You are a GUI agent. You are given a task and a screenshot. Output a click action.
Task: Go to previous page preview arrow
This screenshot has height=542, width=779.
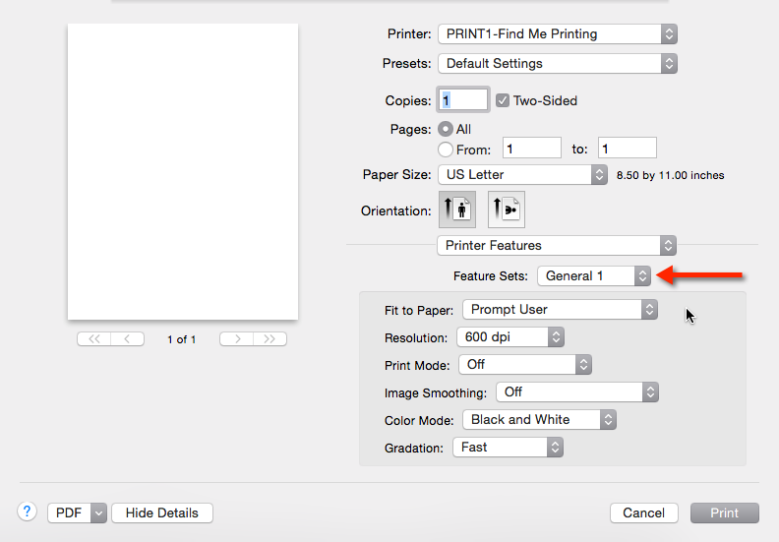pyautogui.click(x=128, y=339)
